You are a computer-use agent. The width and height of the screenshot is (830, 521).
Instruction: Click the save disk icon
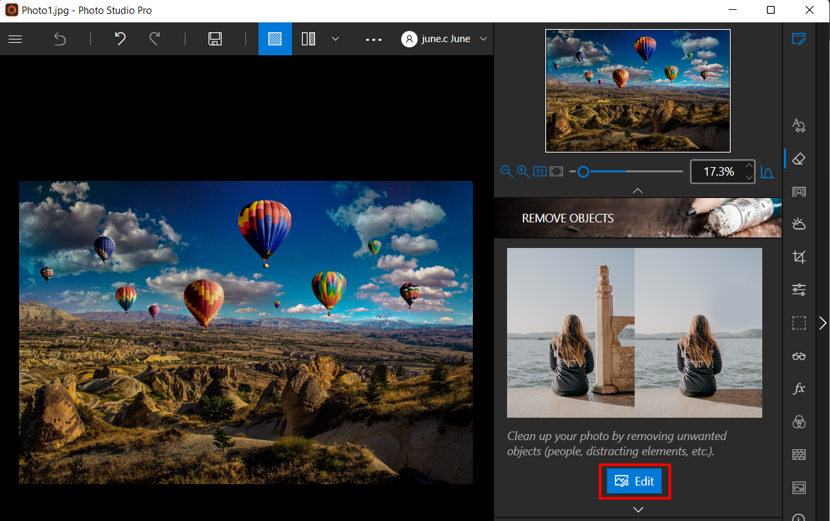[x=214, y=39]
